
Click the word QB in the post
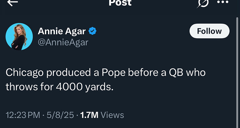pos(176,73)
